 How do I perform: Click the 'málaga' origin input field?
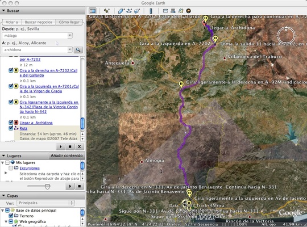(35, 36)
